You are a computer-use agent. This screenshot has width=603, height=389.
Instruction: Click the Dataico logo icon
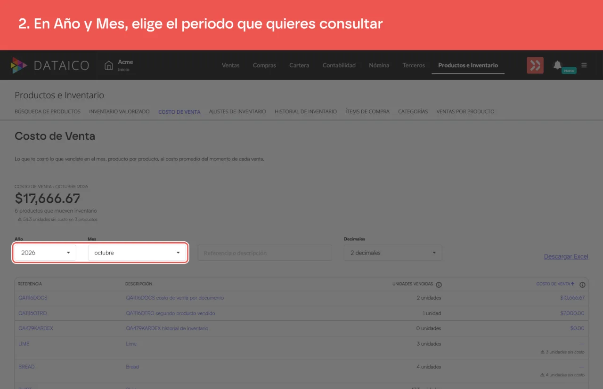click(x=19, y=65)
